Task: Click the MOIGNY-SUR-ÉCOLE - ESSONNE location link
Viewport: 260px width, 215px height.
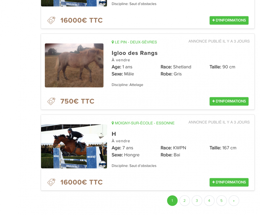Action: pyautogui.click(x=145, y=123)
